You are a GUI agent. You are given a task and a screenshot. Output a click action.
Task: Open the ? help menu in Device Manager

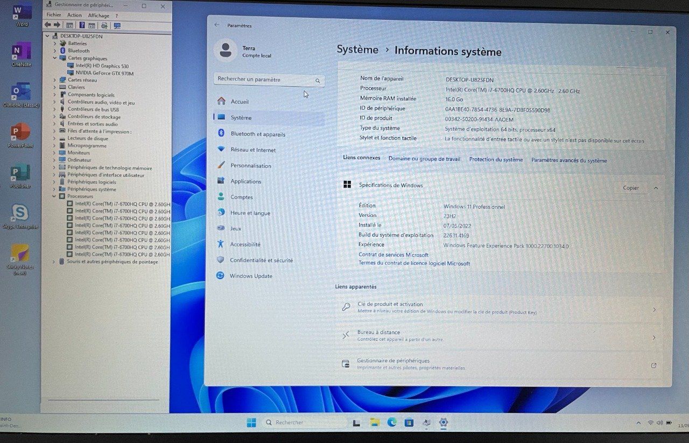pyautogui.click(x=116, y=16)
